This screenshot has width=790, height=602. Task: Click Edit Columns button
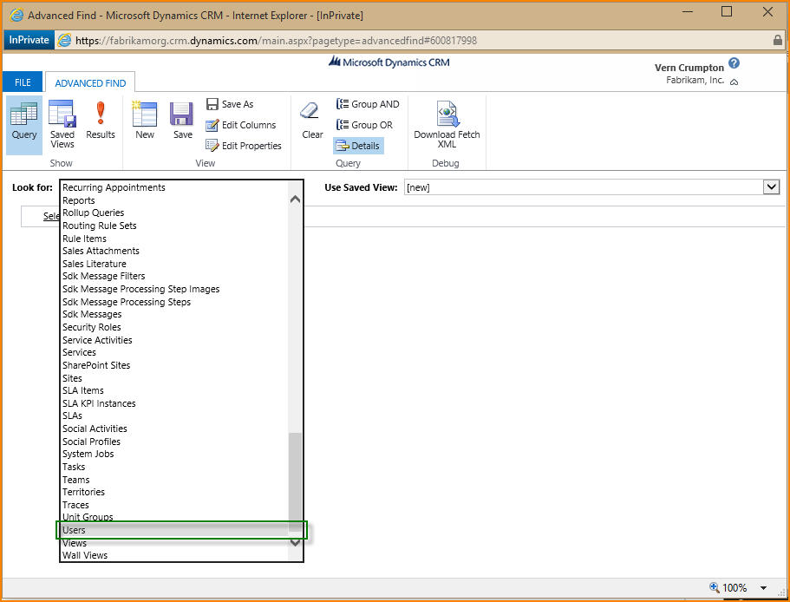[241, 125]
